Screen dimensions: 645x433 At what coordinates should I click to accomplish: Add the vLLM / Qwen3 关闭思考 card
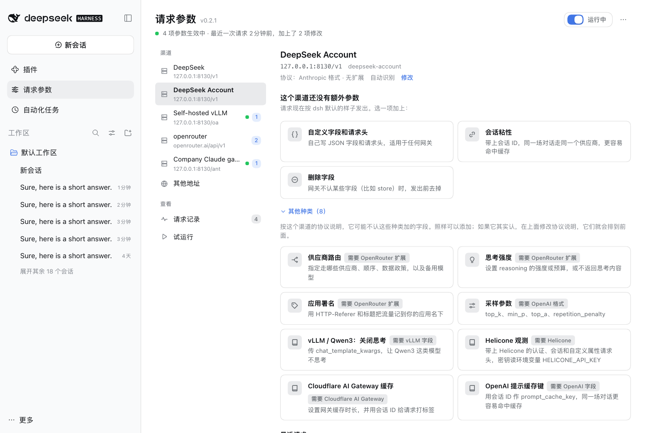pos(367,350)
